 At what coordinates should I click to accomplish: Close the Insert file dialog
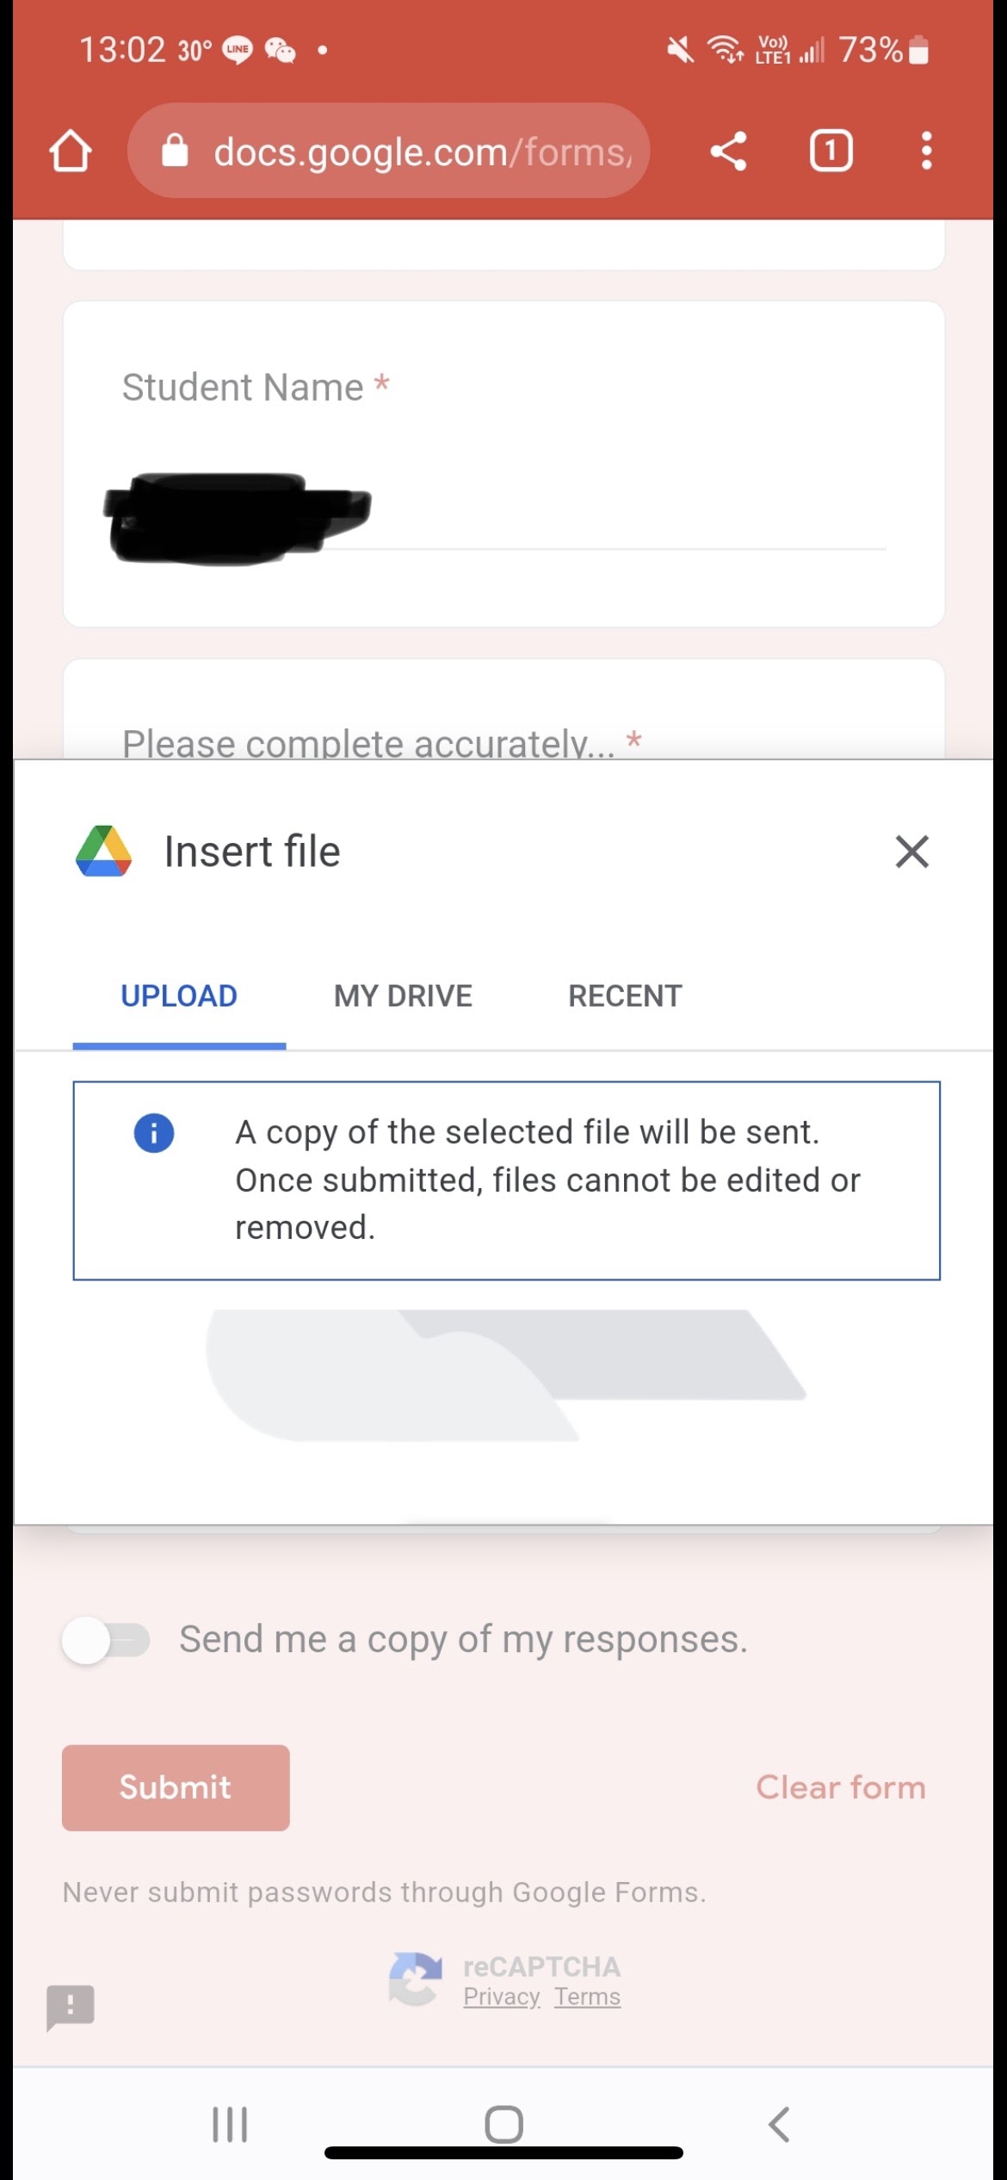[x=911, y=852]
